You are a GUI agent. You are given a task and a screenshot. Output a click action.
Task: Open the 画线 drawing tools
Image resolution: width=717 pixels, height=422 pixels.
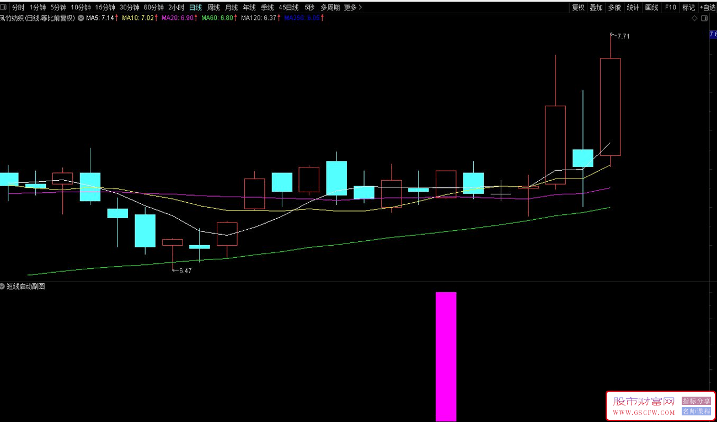click(x=652, y=8)
